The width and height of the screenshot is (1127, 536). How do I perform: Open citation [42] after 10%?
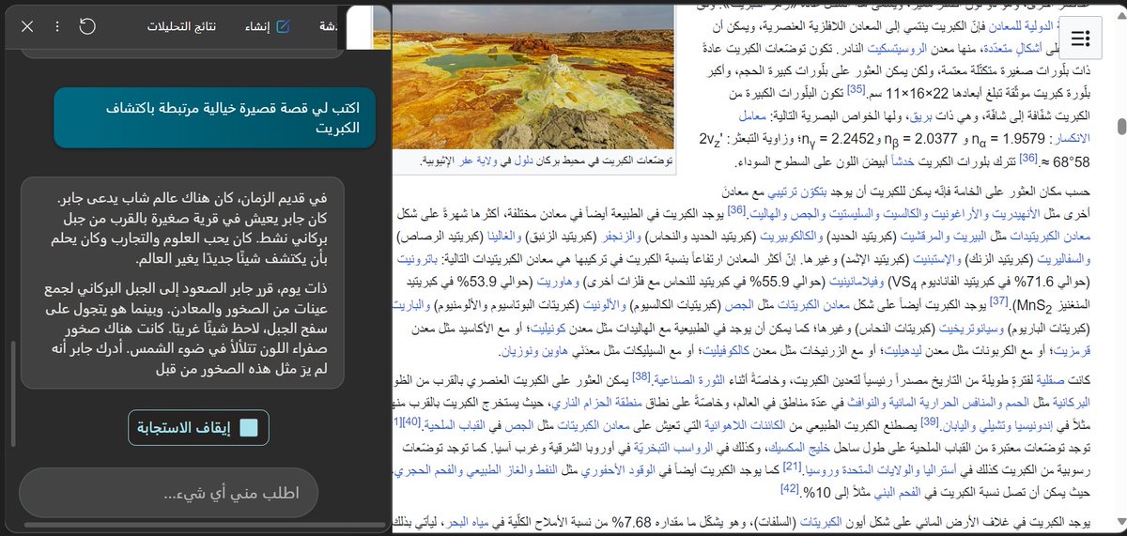(x=790, y=488)
